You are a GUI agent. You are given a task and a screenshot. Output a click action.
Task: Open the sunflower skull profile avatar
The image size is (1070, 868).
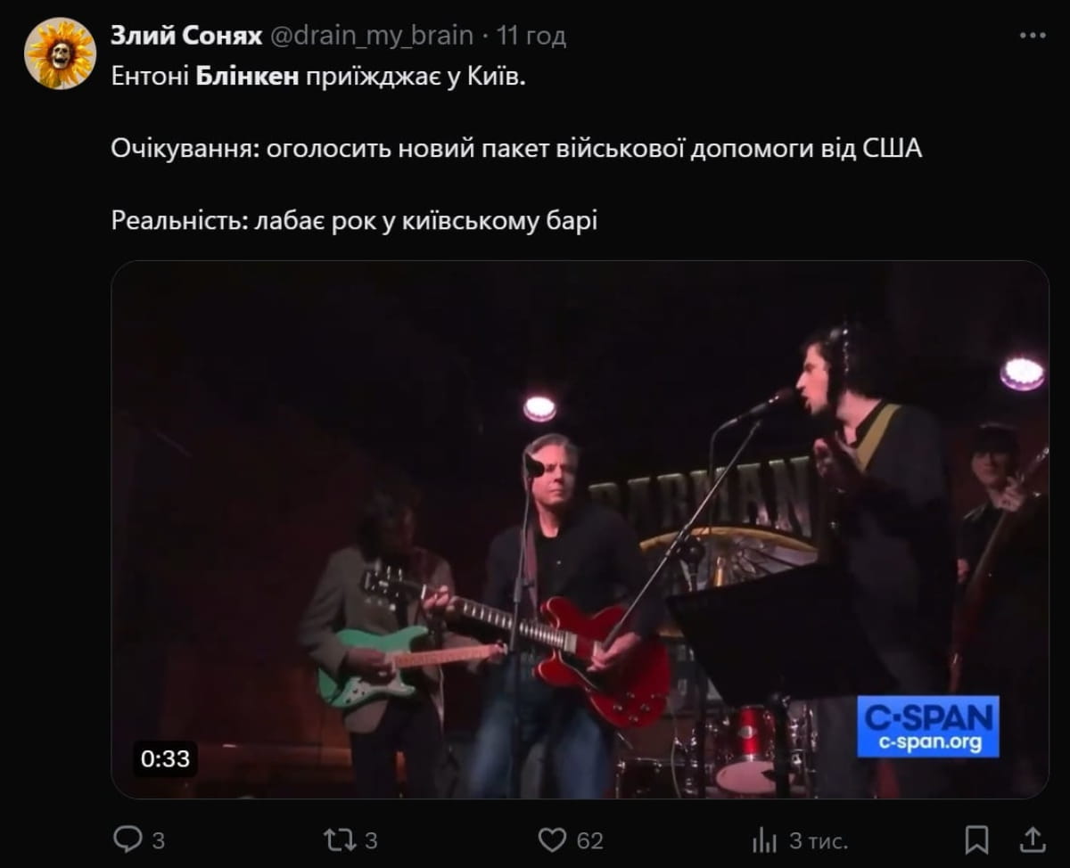pos(60,53)
